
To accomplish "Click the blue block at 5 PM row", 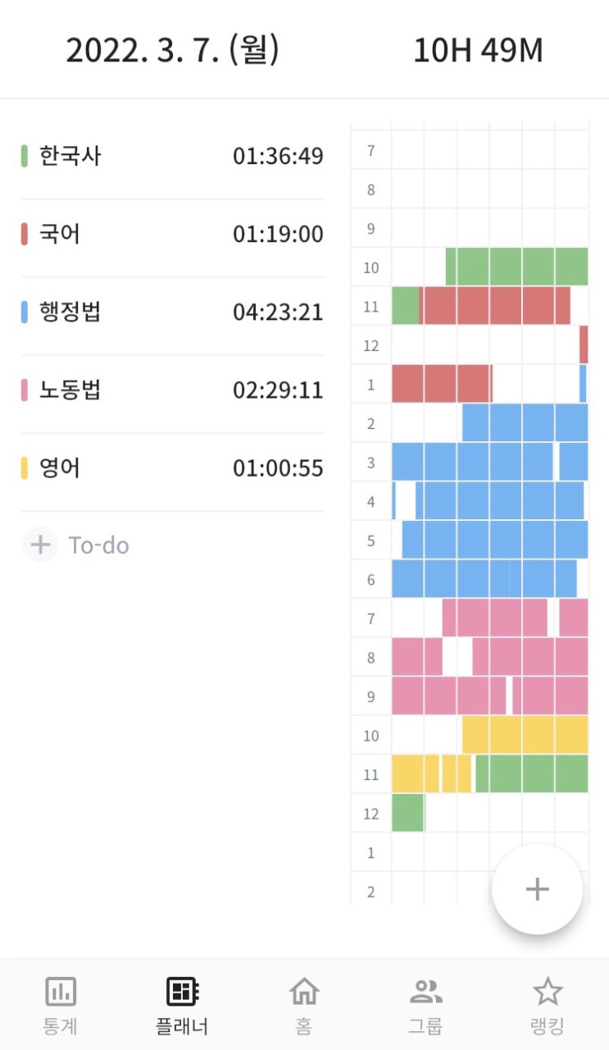I will (494, 540).
